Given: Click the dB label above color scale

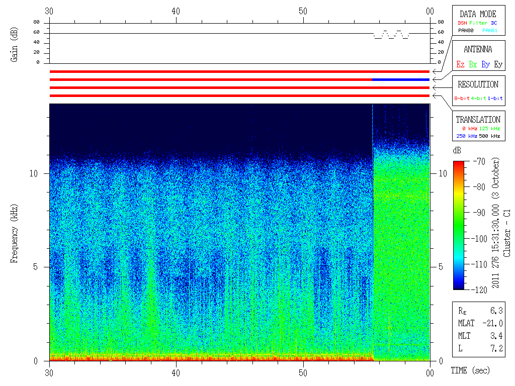Looking at the screenshot, I should [x=457, y=150].
